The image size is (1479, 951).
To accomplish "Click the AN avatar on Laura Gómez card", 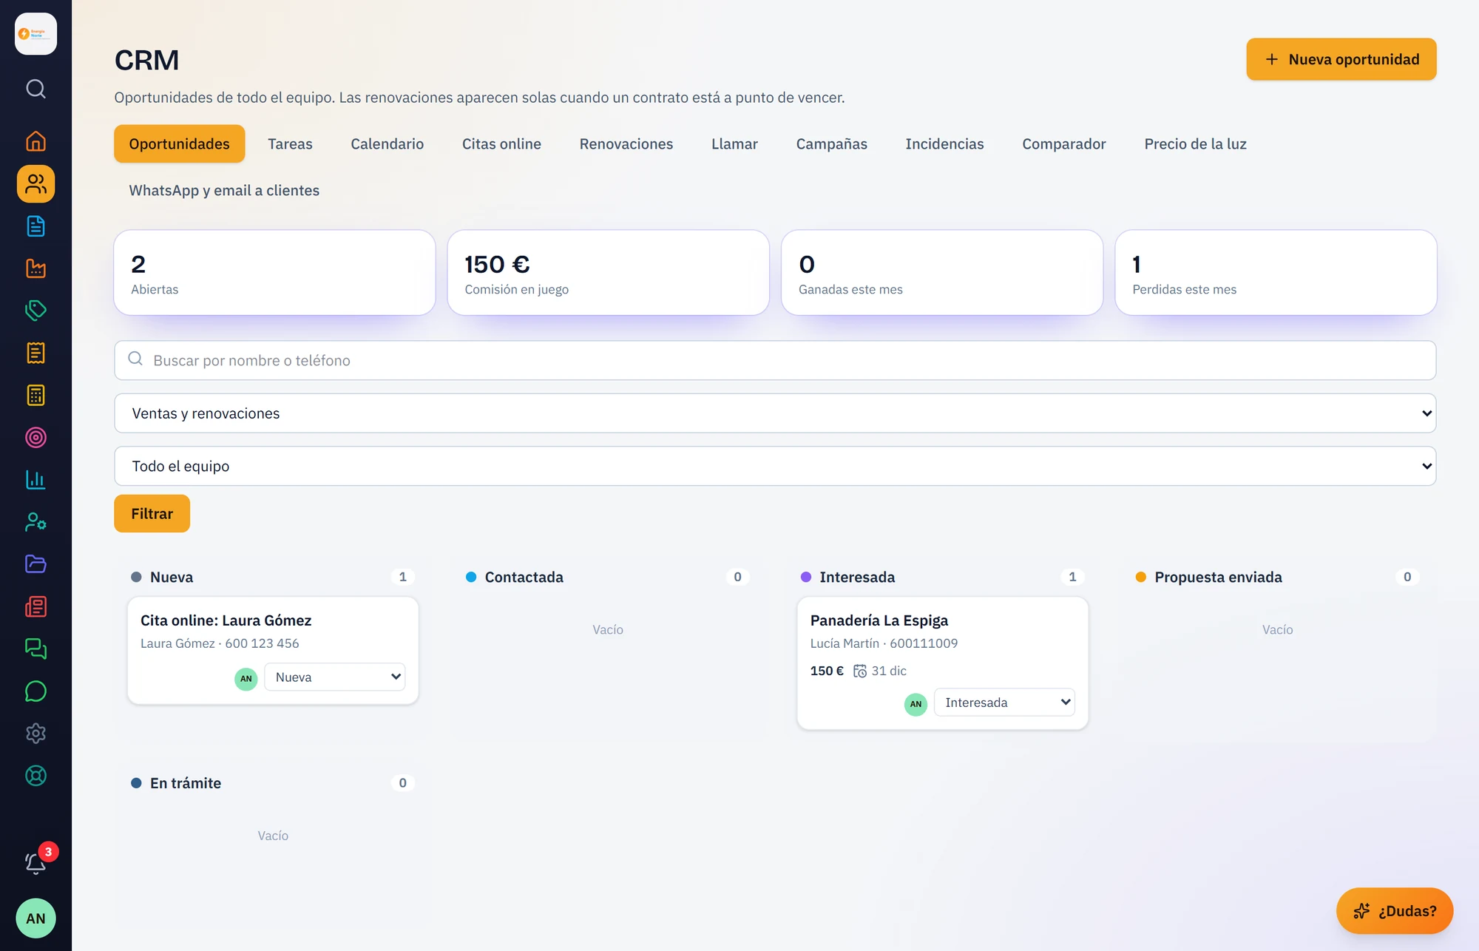I will (x=246, y=678).
